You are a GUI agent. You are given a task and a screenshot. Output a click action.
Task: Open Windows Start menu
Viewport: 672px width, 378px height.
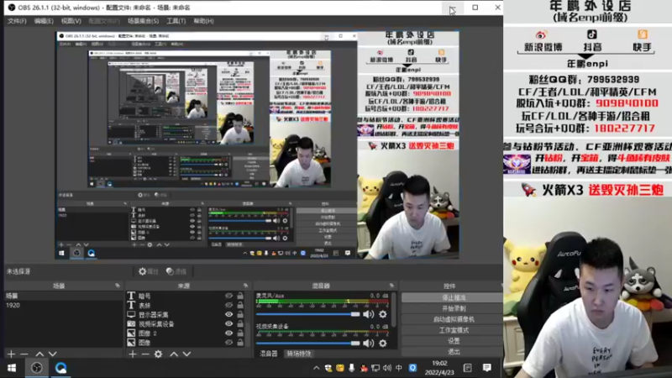[x=12, y=368]
